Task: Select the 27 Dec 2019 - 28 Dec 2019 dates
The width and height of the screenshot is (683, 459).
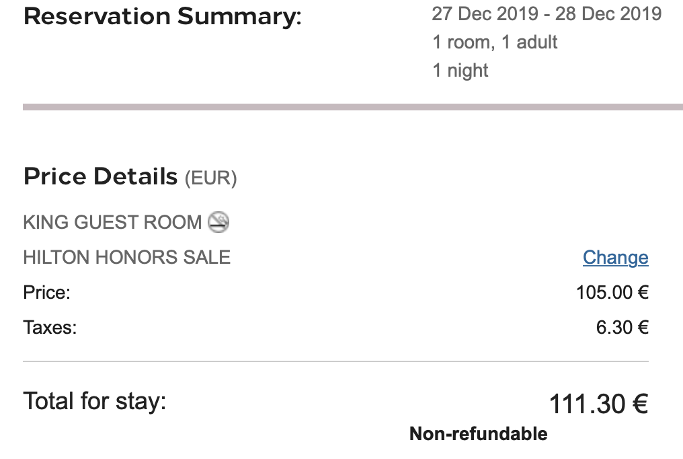Action: 547,13
